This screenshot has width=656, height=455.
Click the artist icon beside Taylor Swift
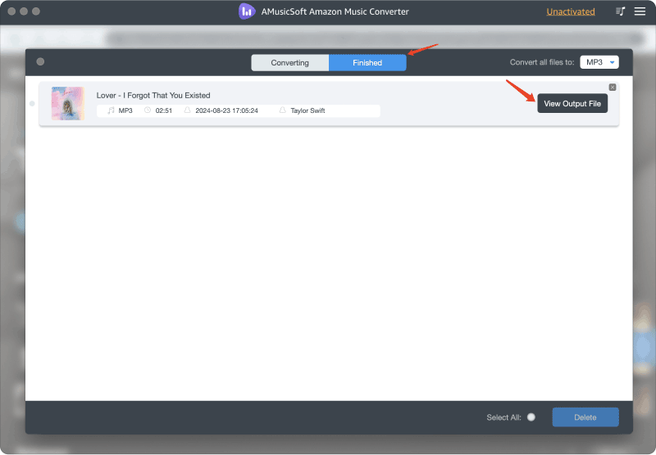(x=282, y=110)
